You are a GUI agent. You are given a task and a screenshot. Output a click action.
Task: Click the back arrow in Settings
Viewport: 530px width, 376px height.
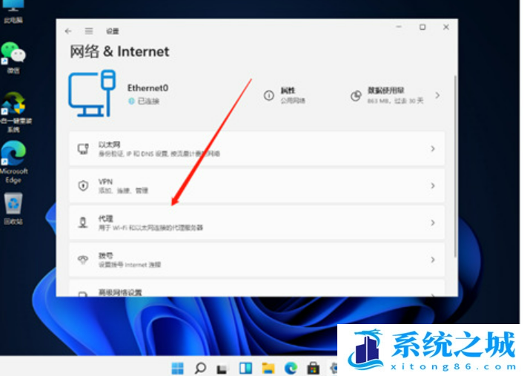[x=69, y=31]
